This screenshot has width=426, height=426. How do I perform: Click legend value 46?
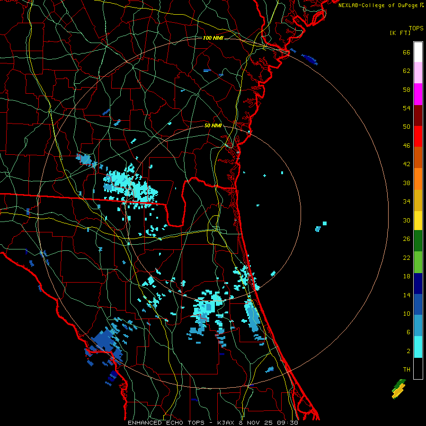point(407,146)
